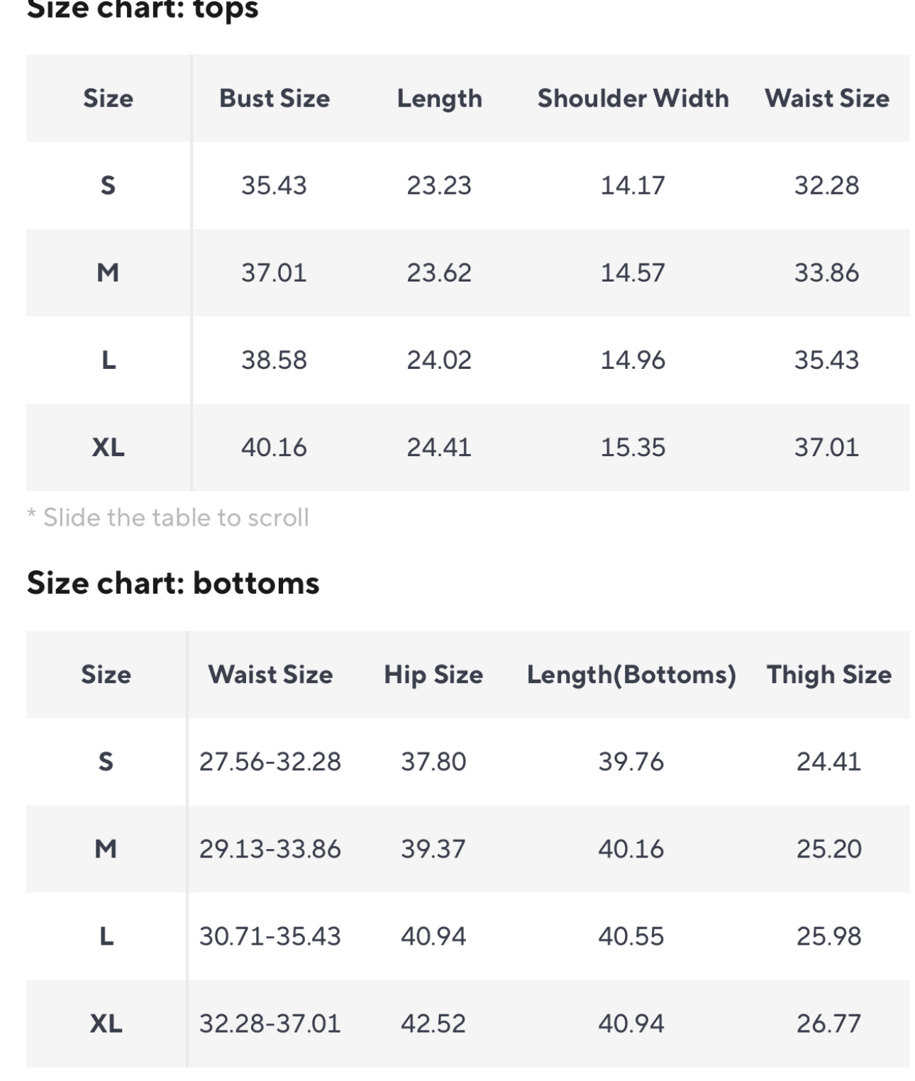
Task: Click the bottoms length value 40.55
Action: point(631,936)
